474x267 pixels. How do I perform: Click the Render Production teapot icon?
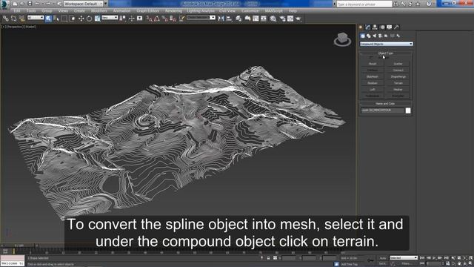[298, 19]
